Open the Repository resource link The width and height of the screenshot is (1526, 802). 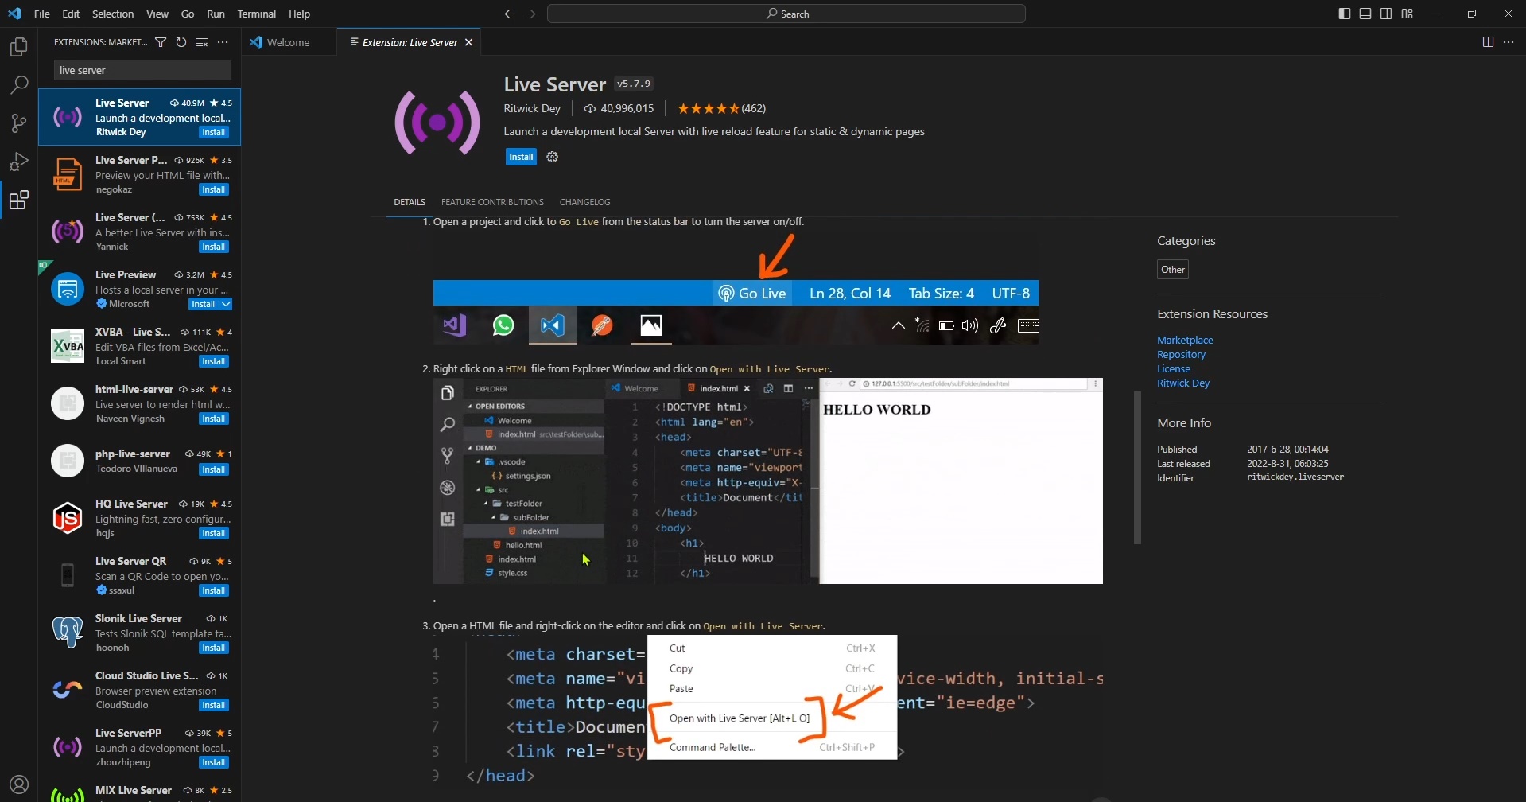1181,354
